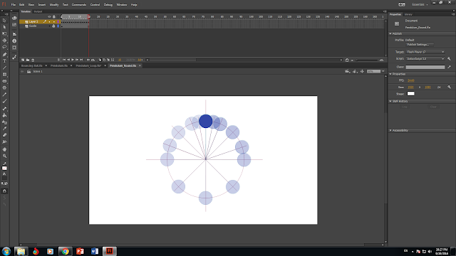Click the Stage color swatch
456x256 pixels.
tap(410, 94)
